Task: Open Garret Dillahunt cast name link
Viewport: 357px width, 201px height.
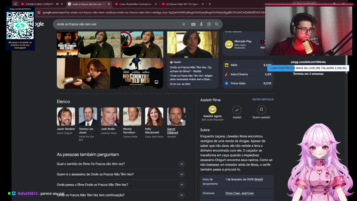Action: (173, 131)
